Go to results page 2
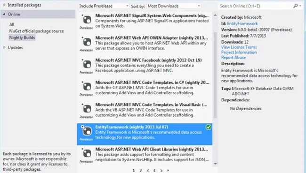Screen dimensions: 306x173 tap(140, 171)
